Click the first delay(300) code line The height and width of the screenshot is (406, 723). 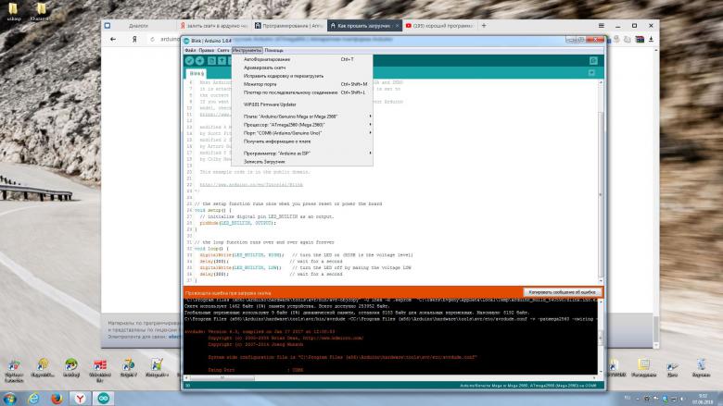(x=214, y=261)
